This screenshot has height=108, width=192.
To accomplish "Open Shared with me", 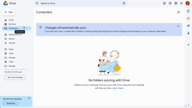I will click(x=15, y=35).
